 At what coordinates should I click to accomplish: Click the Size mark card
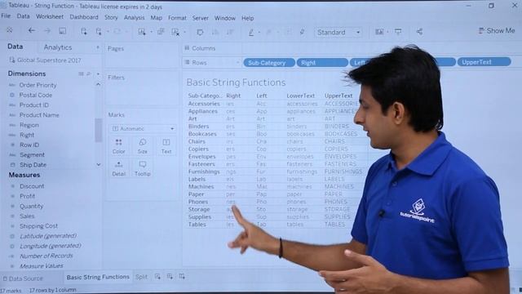(143, 146)
